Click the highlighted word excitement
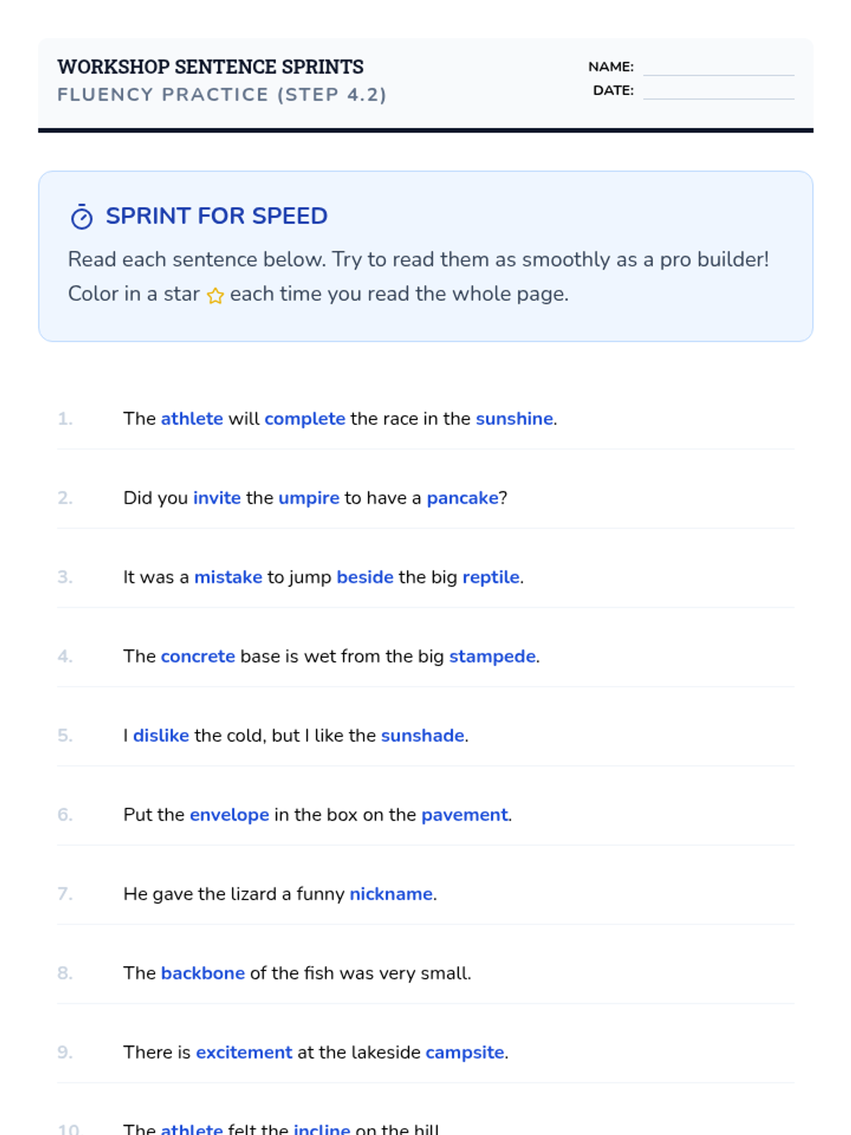Screen dimensions: 851x1135 (x=244, y=1053)
